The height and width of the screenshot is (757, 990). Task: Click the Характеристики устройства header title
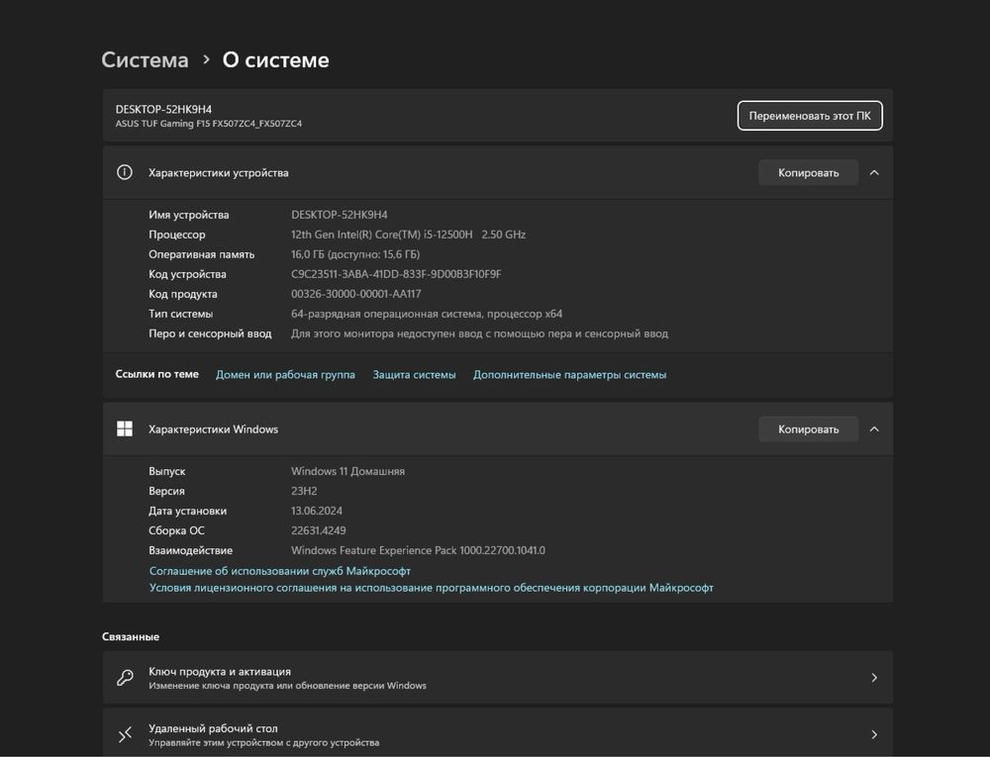tap(219, 173)
